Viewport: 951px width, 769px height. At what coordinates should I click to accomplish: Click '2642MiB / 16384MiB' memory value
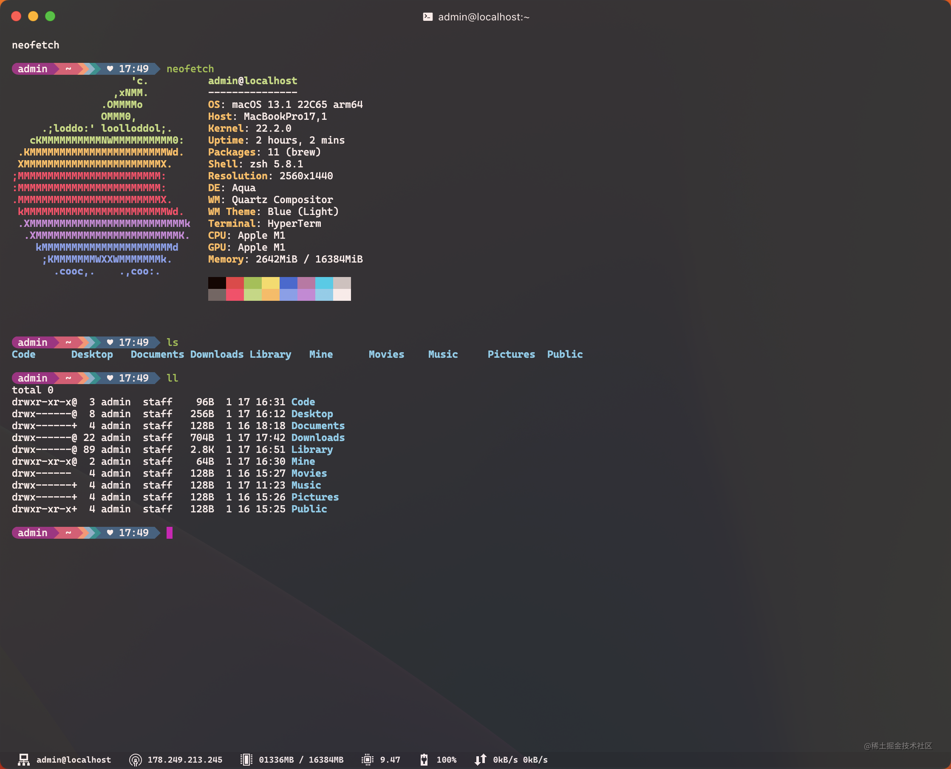310,259
